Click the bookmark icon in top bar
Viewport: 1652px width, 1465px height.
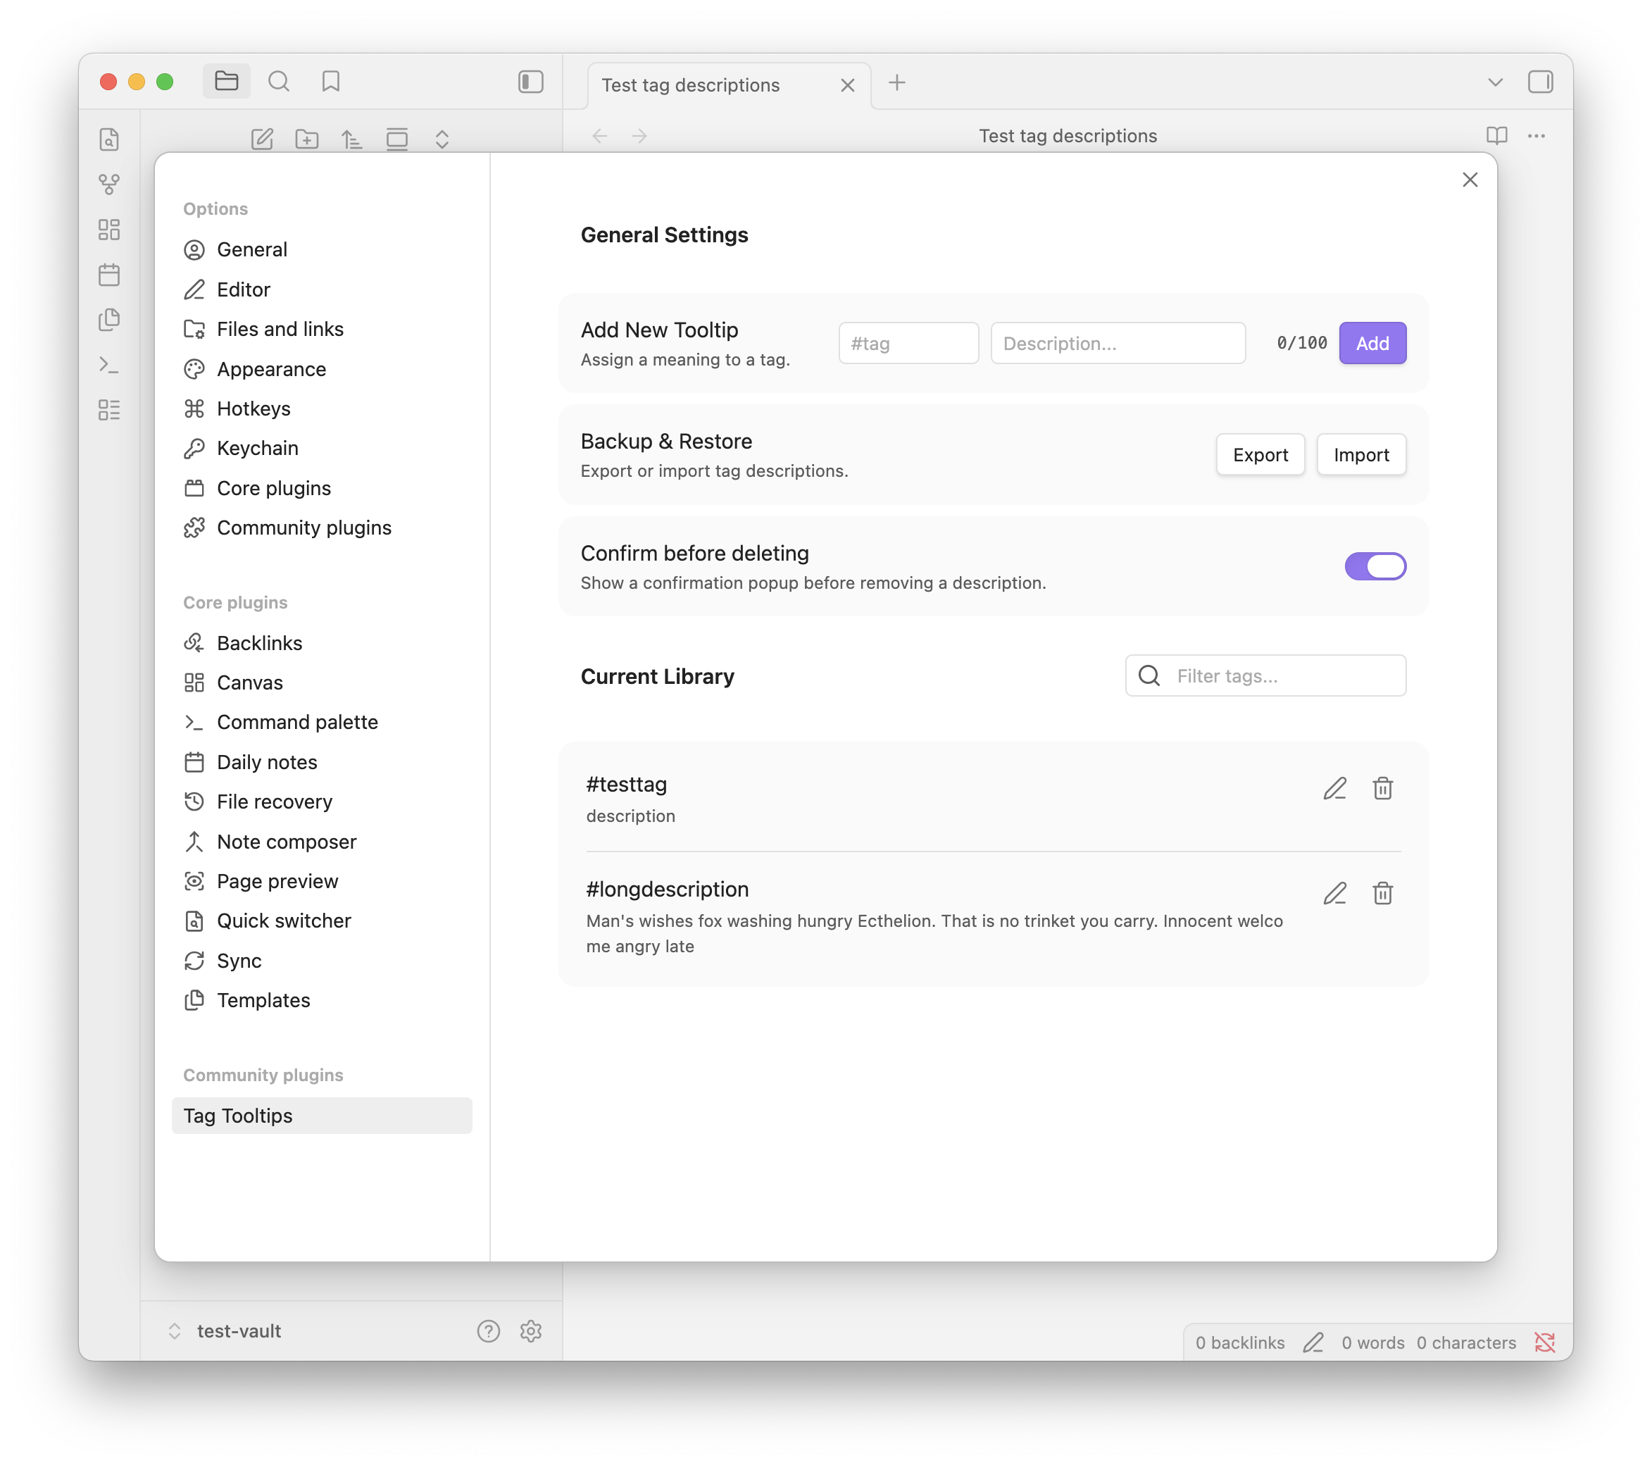click(x=330, y=82)
